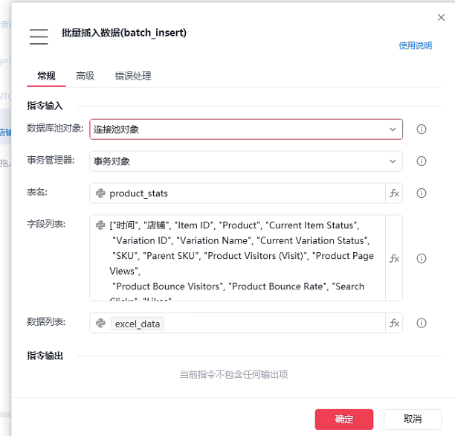Click the fx expression button for 数据列表
The image size is (455, 436).
click(394, 323)
